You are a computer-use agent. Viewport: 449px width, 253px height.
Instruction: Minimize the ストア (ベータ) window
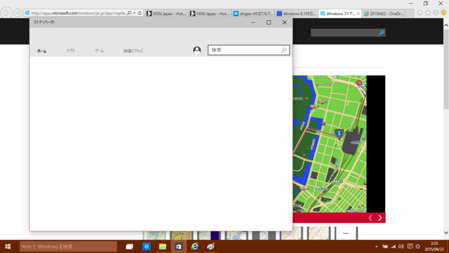click(253, 22)
